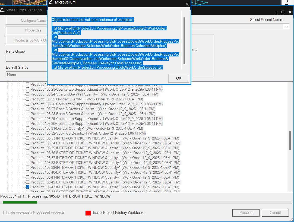Select the Product 105.41-INTERIOR TICKET WINDOW row text
This screenshot has height=222, width=294.
pyautogui.click(x=105, y=177)
